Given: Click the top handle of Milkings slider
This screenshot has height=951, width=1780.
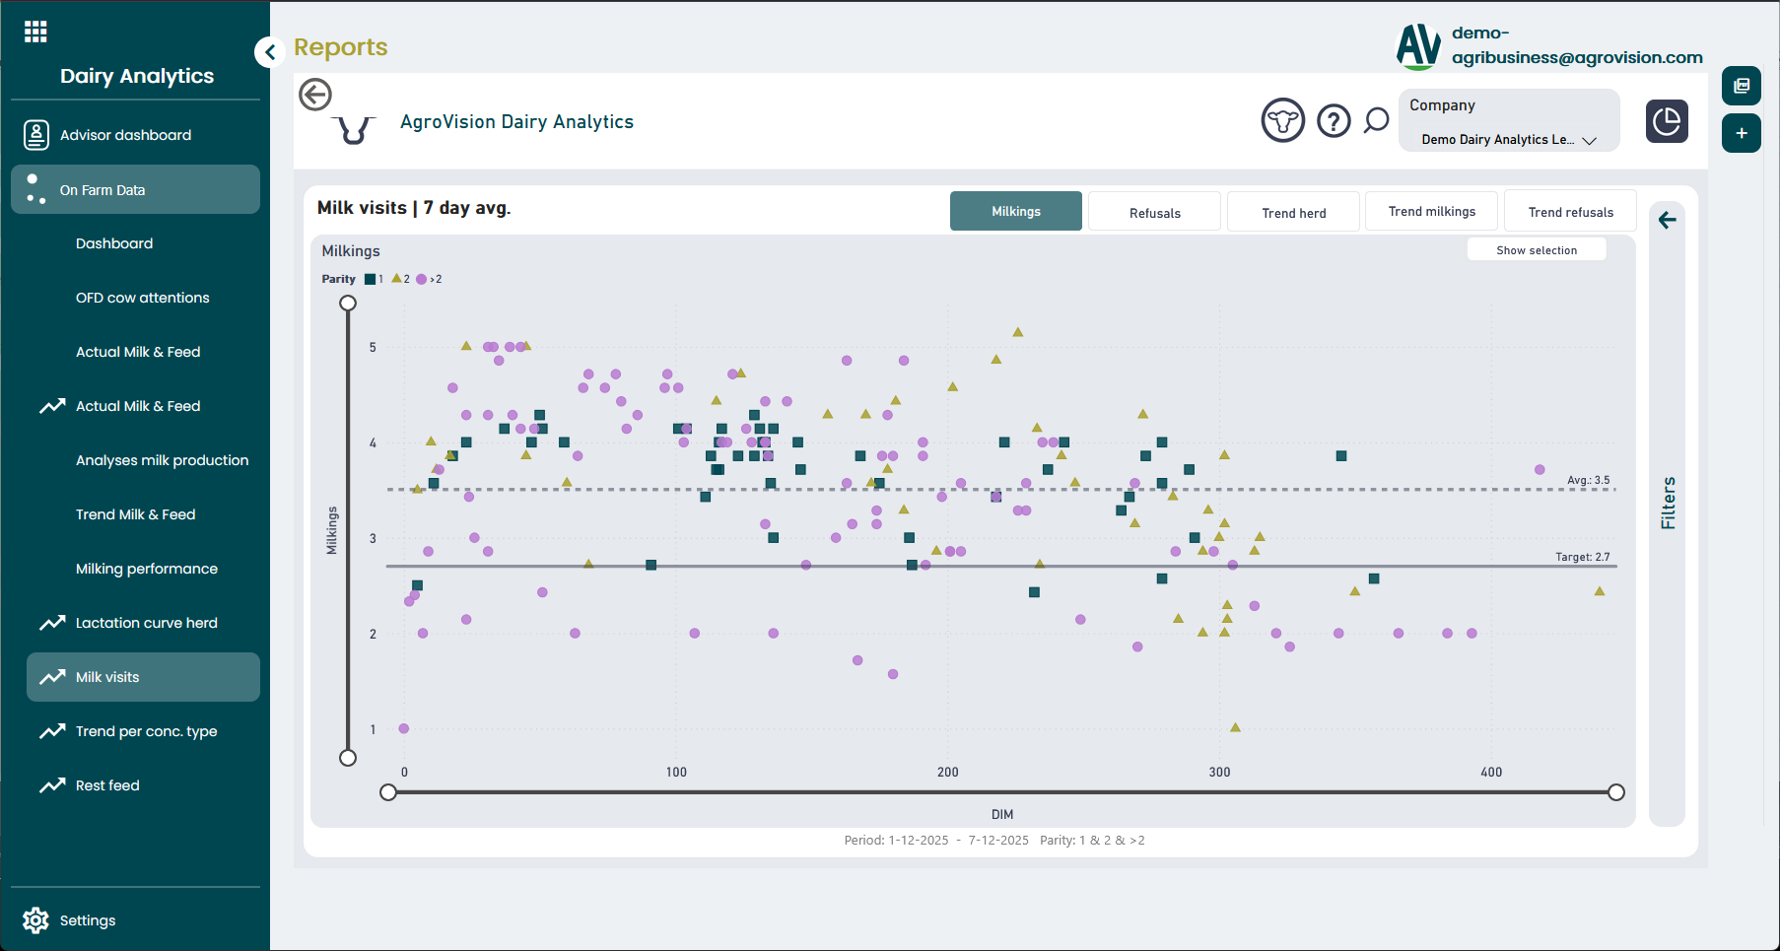Looking at the screenshot, I should click(x=348, y=304).
